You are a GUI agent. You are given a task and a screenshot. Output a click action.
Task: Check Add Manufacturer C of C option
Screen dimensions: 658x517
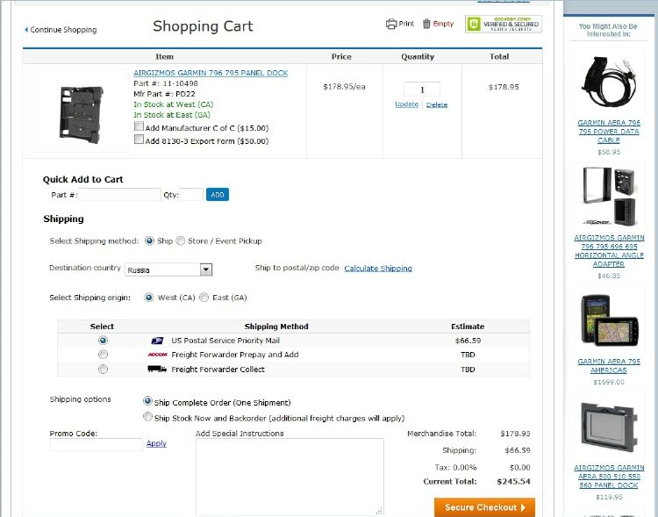pyautogui.click(x=139, y=126)
